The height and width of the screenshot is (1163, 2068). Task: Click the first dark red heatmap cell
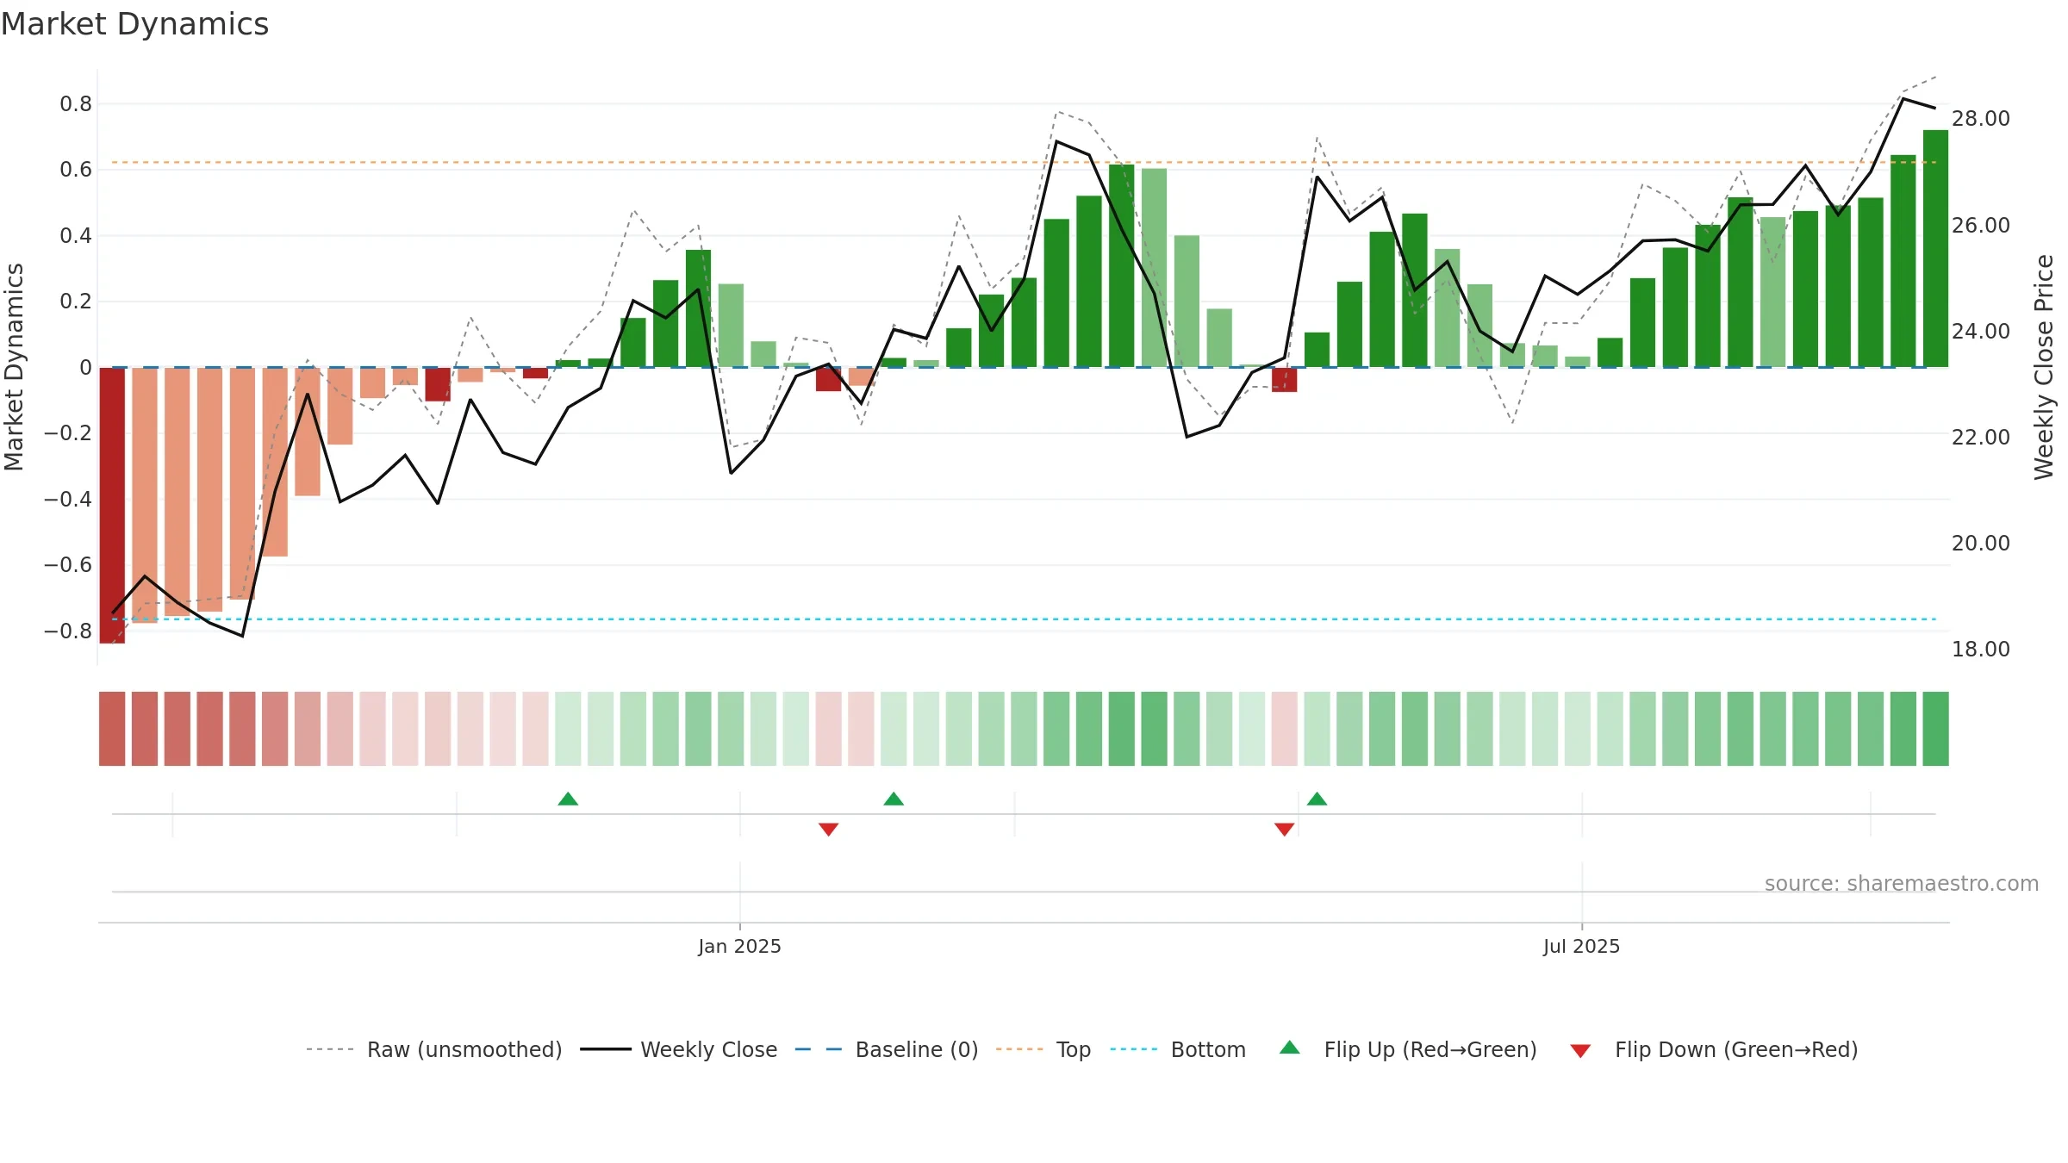coord(112,729)
